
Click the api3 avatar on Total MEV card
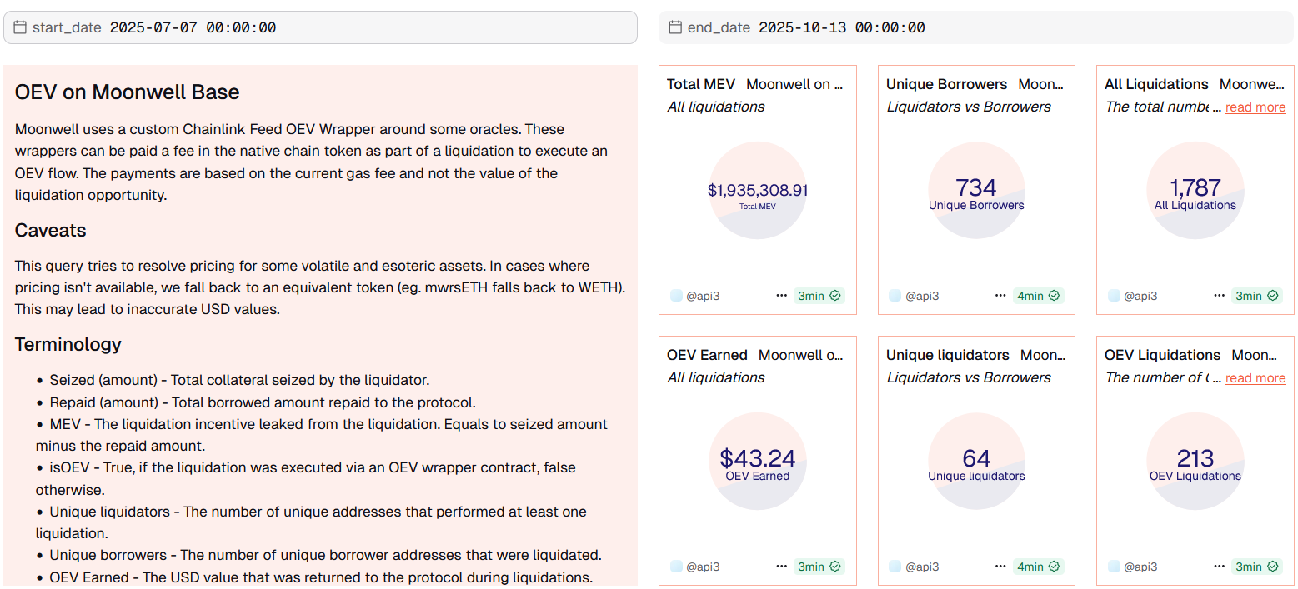676,296
